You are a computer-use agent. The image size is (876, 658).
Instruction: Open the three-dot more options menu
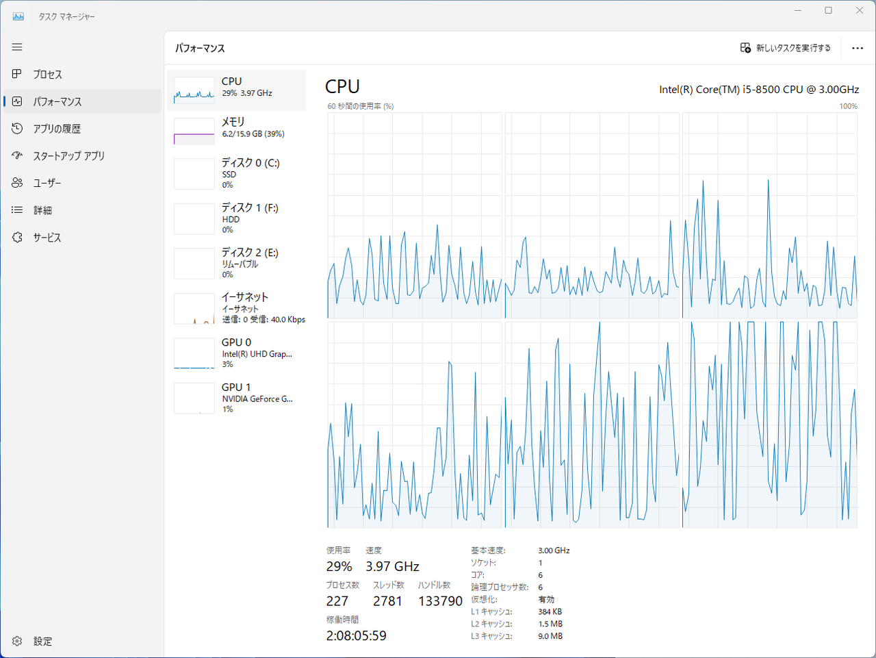(x=858, y=48)
